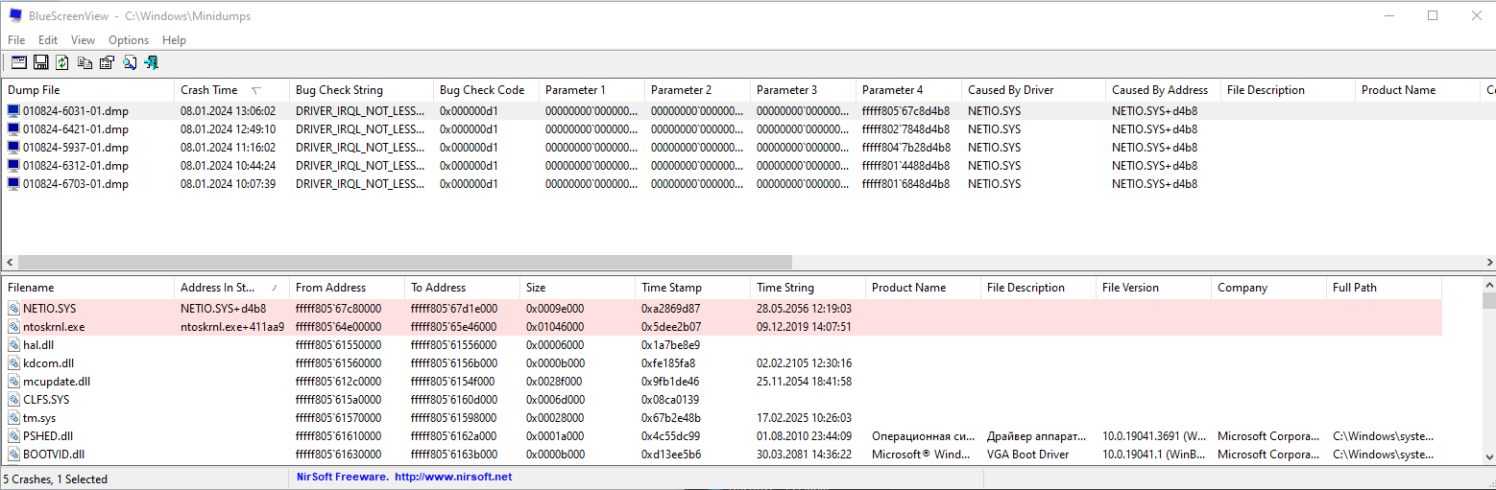Image resolution: width=1496 pixels, height=490 pixels.
Task: Open Properties via the toolbar icon
Action: coord(107,62)
